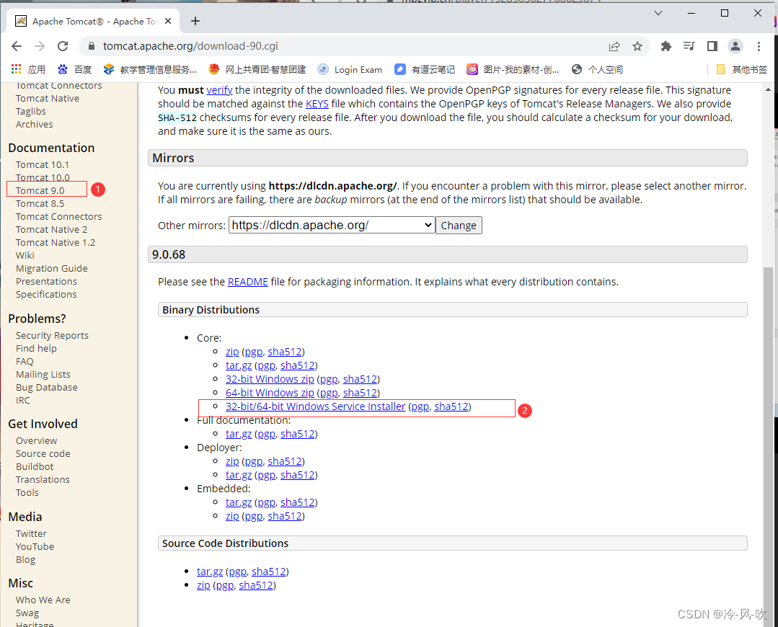Download 32-bit Windows zip

click(270, 379)
